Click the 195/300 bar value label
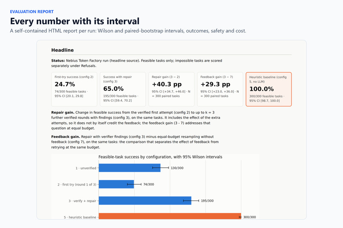343x228 pixels. (x=207, y=201)
